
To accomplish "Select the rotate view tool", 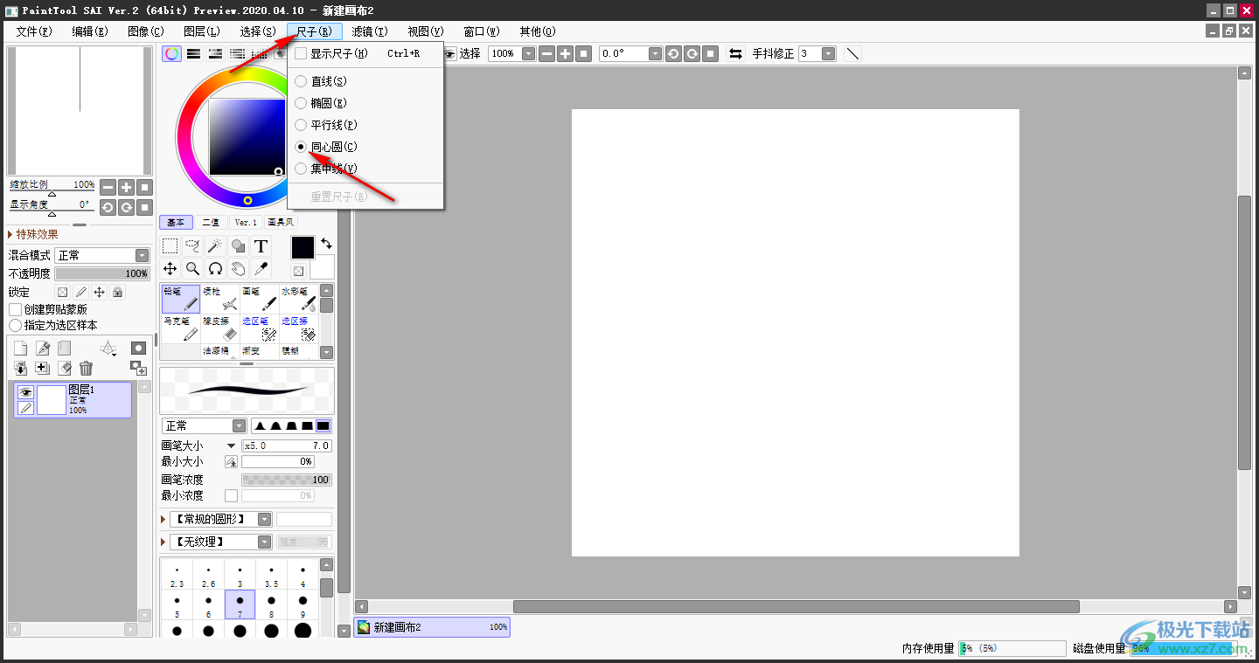I will (x=215, y=269).
